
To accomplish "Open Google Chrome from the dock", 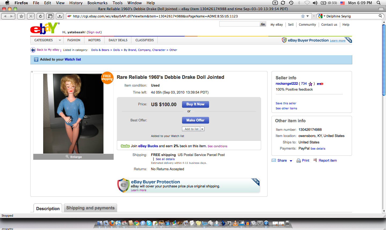I will (x=137, y=223).
